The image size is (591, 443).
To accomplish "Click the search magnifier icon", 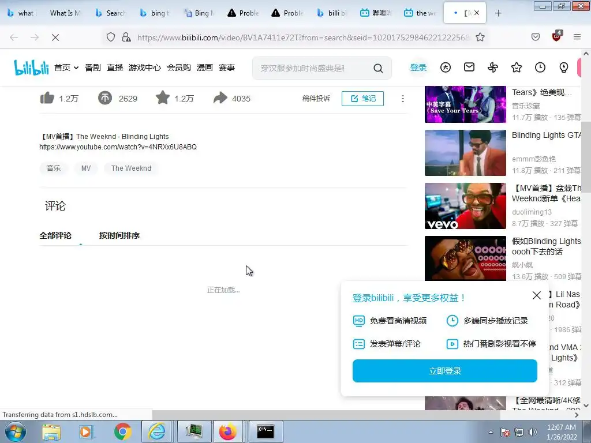I will point(378,68).
